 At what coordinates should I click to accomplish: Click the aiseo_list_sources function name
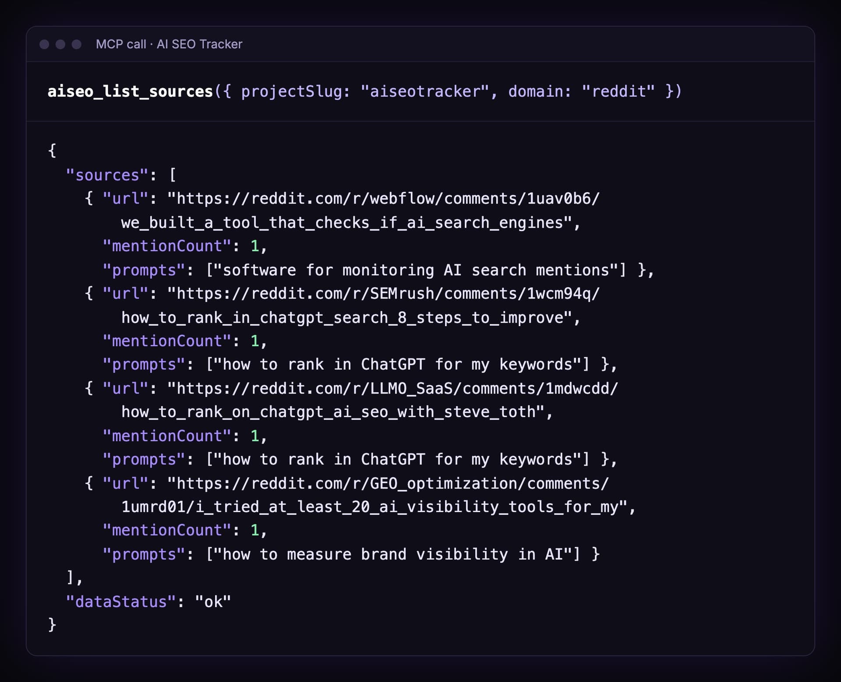130,91
